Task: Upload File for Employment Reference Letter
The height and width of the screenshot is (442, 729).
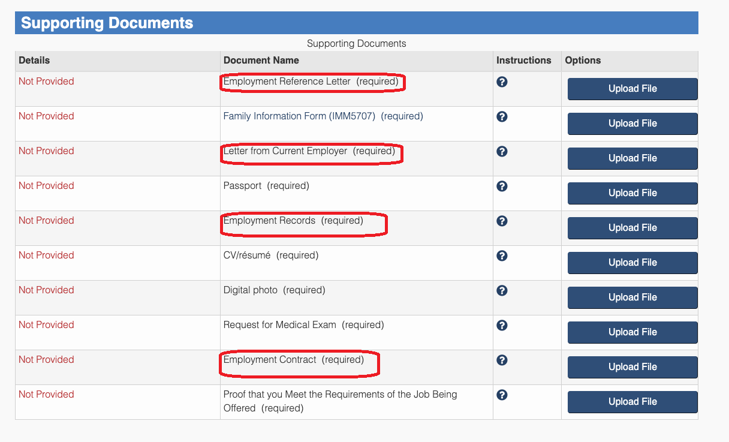Action: (x=632, y=89)
